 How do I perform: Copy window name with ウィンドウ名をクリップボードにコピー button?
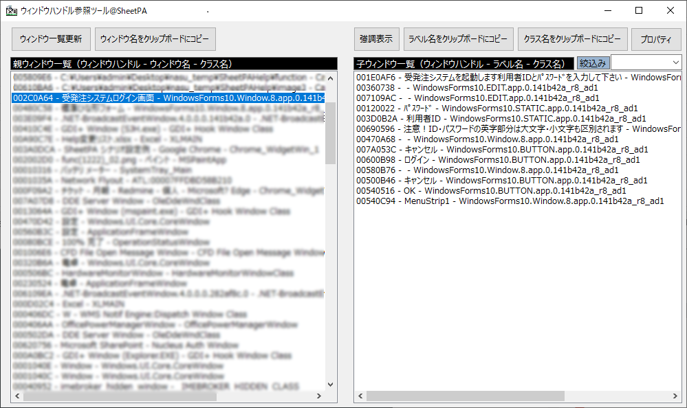155,39
